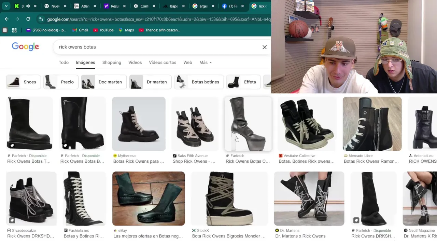The width and height of the screenshot is (437, 246).
Task: Click the Google logo
Action: pos(25,47)
